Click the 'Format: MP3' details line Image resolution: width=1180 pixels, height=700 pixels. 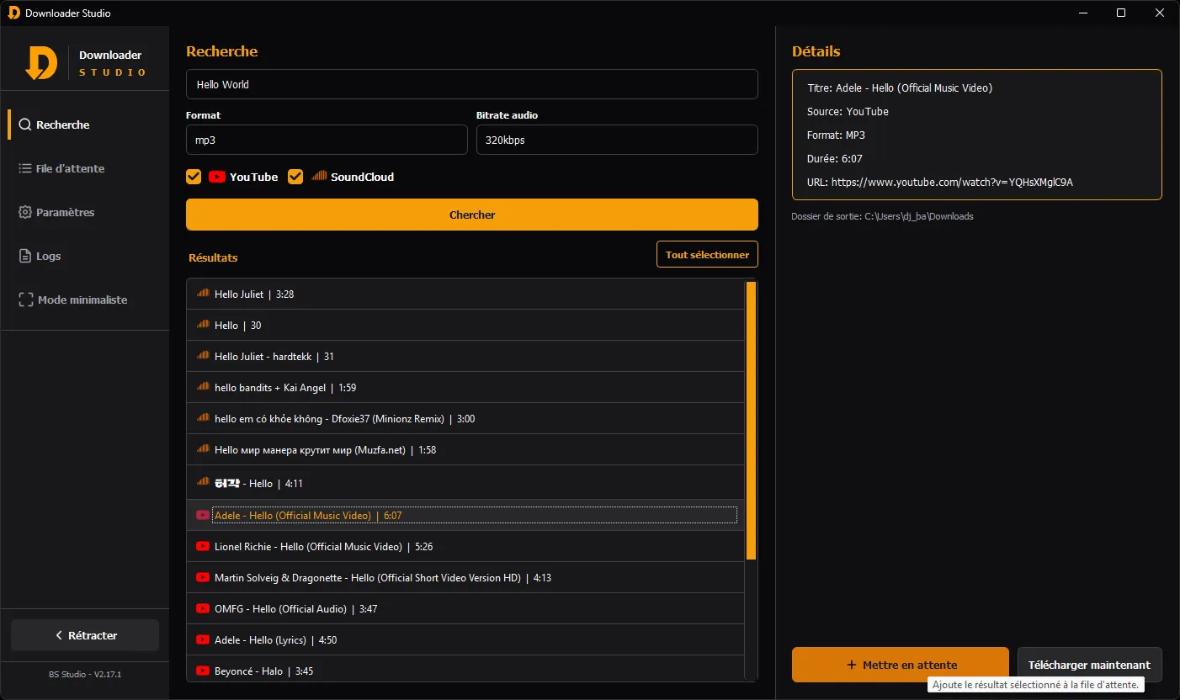point(836,135)
